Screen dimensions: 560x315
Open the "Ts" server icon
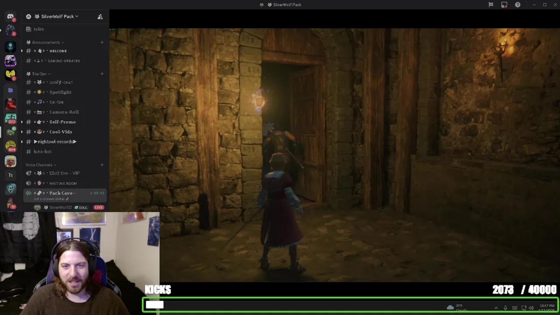click(10, 175)
